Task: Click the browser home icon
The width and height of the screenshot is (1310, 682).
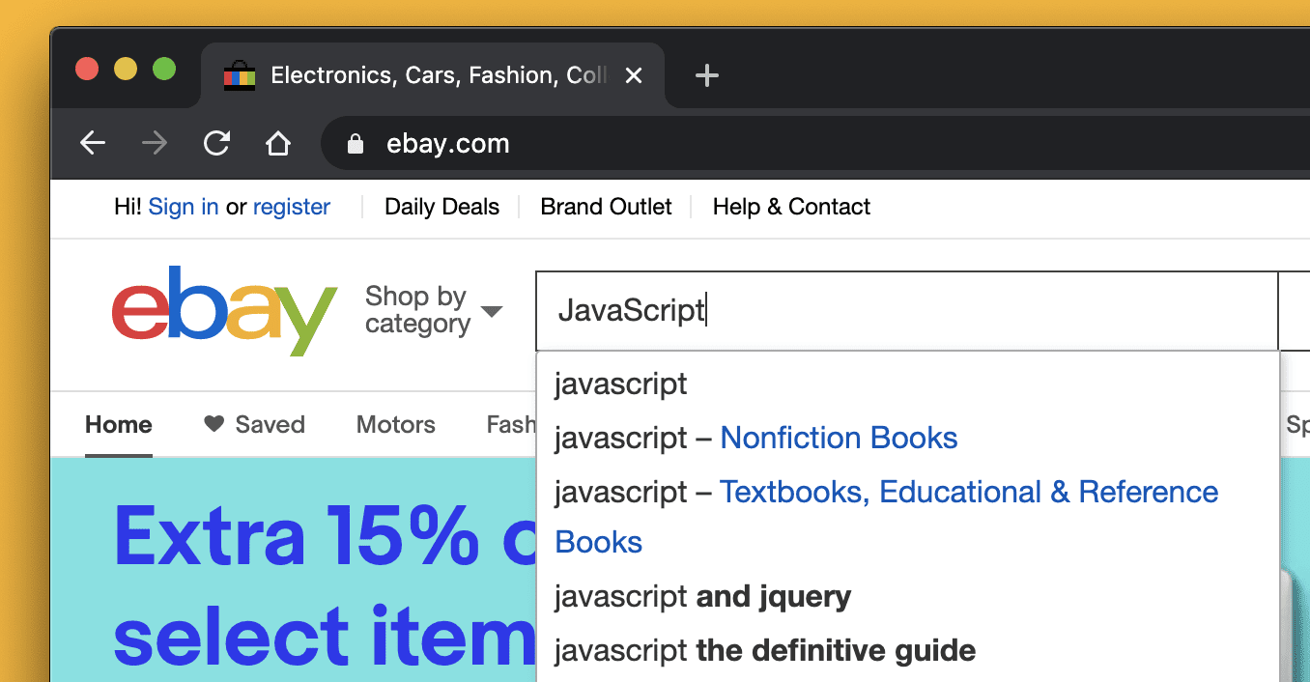Action: pyautogui.click(x=277, y=143)
